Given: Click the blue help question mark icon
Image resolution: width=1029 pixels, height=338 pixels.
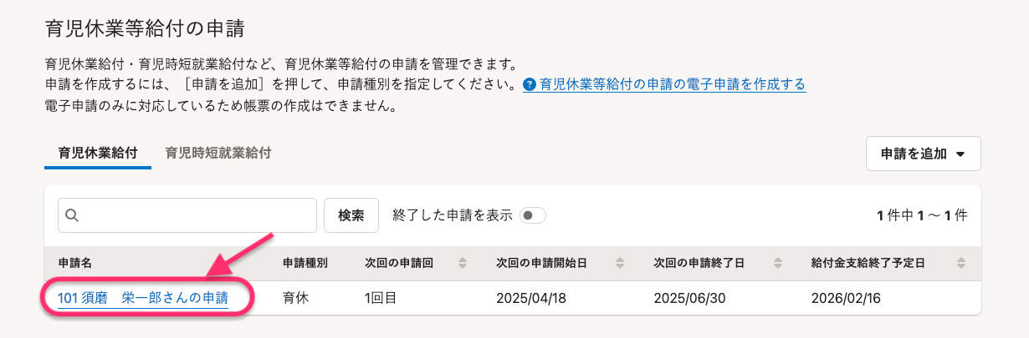Looking at the screenshot, I should coord(530,84).
